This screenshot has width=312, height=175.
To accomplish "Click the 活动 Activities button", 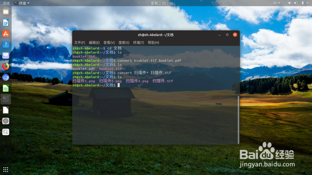I will 6,3.
